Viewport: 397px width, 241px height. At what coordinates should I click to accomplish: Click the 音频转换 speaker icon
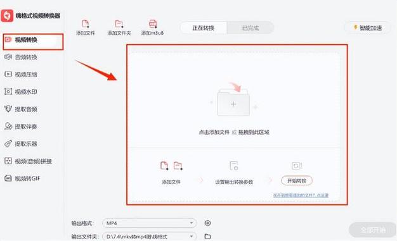click(x=8, y=57)
